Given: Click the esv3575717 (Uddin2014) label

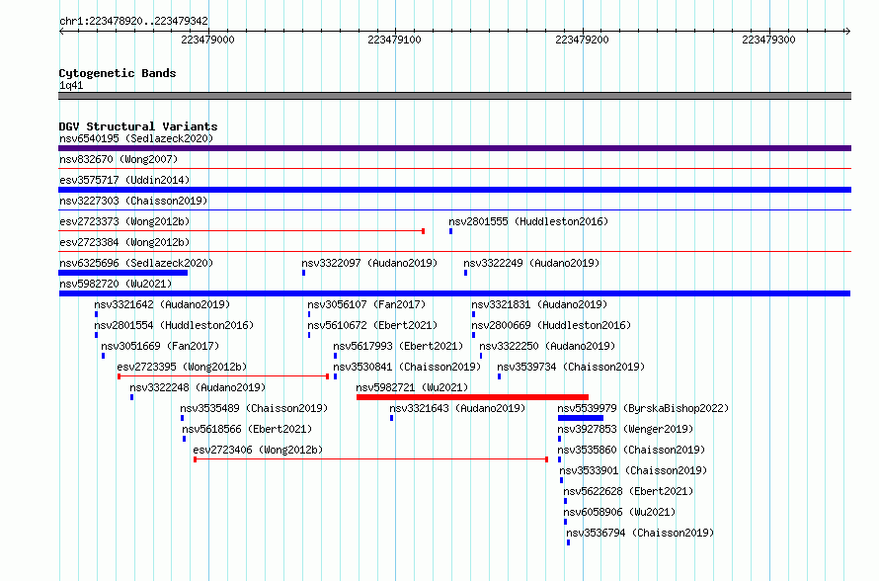Looking at the screenshot, I should coord(124,180).
